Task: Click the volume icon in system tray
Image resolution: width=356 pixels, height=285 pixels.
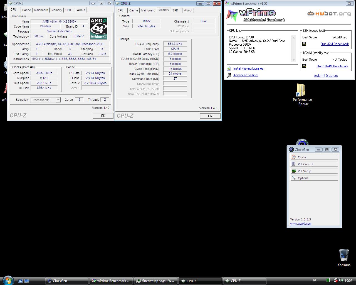Action: pyautogui.click(x=341, y=281)
